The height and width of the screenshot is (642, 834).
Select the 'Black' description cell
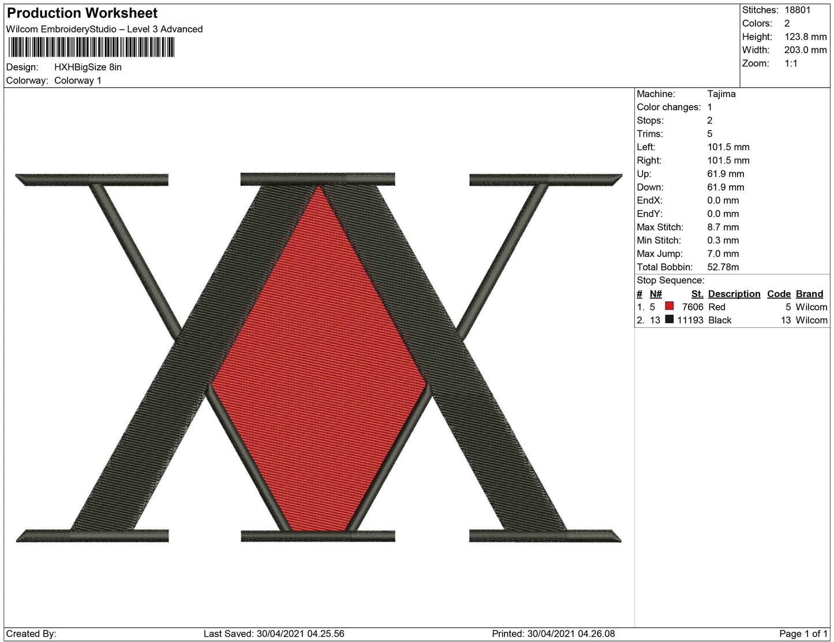pyautogui.click(x=720, y=320)
